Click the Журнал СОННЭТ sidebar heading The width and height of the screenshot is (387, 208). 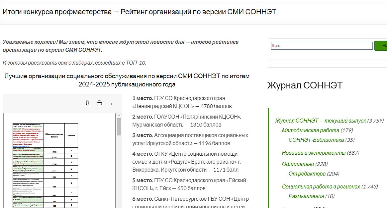305,85
